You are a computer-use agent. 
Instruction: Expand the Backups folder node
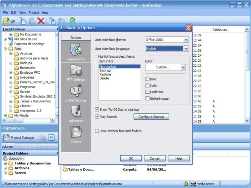tap(11, 63)
